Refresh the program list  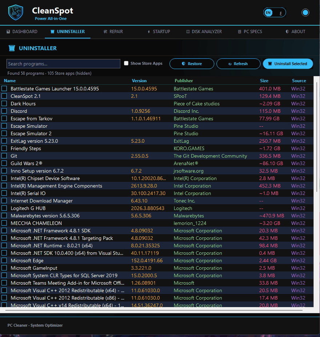(238, 64)
